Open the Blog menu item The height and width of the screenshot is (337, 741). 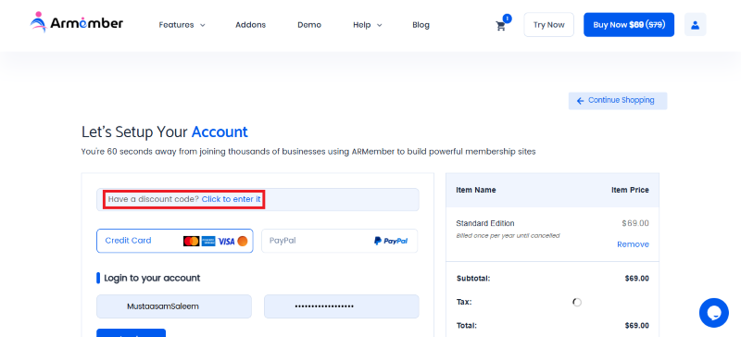click(x=421, y=25)
